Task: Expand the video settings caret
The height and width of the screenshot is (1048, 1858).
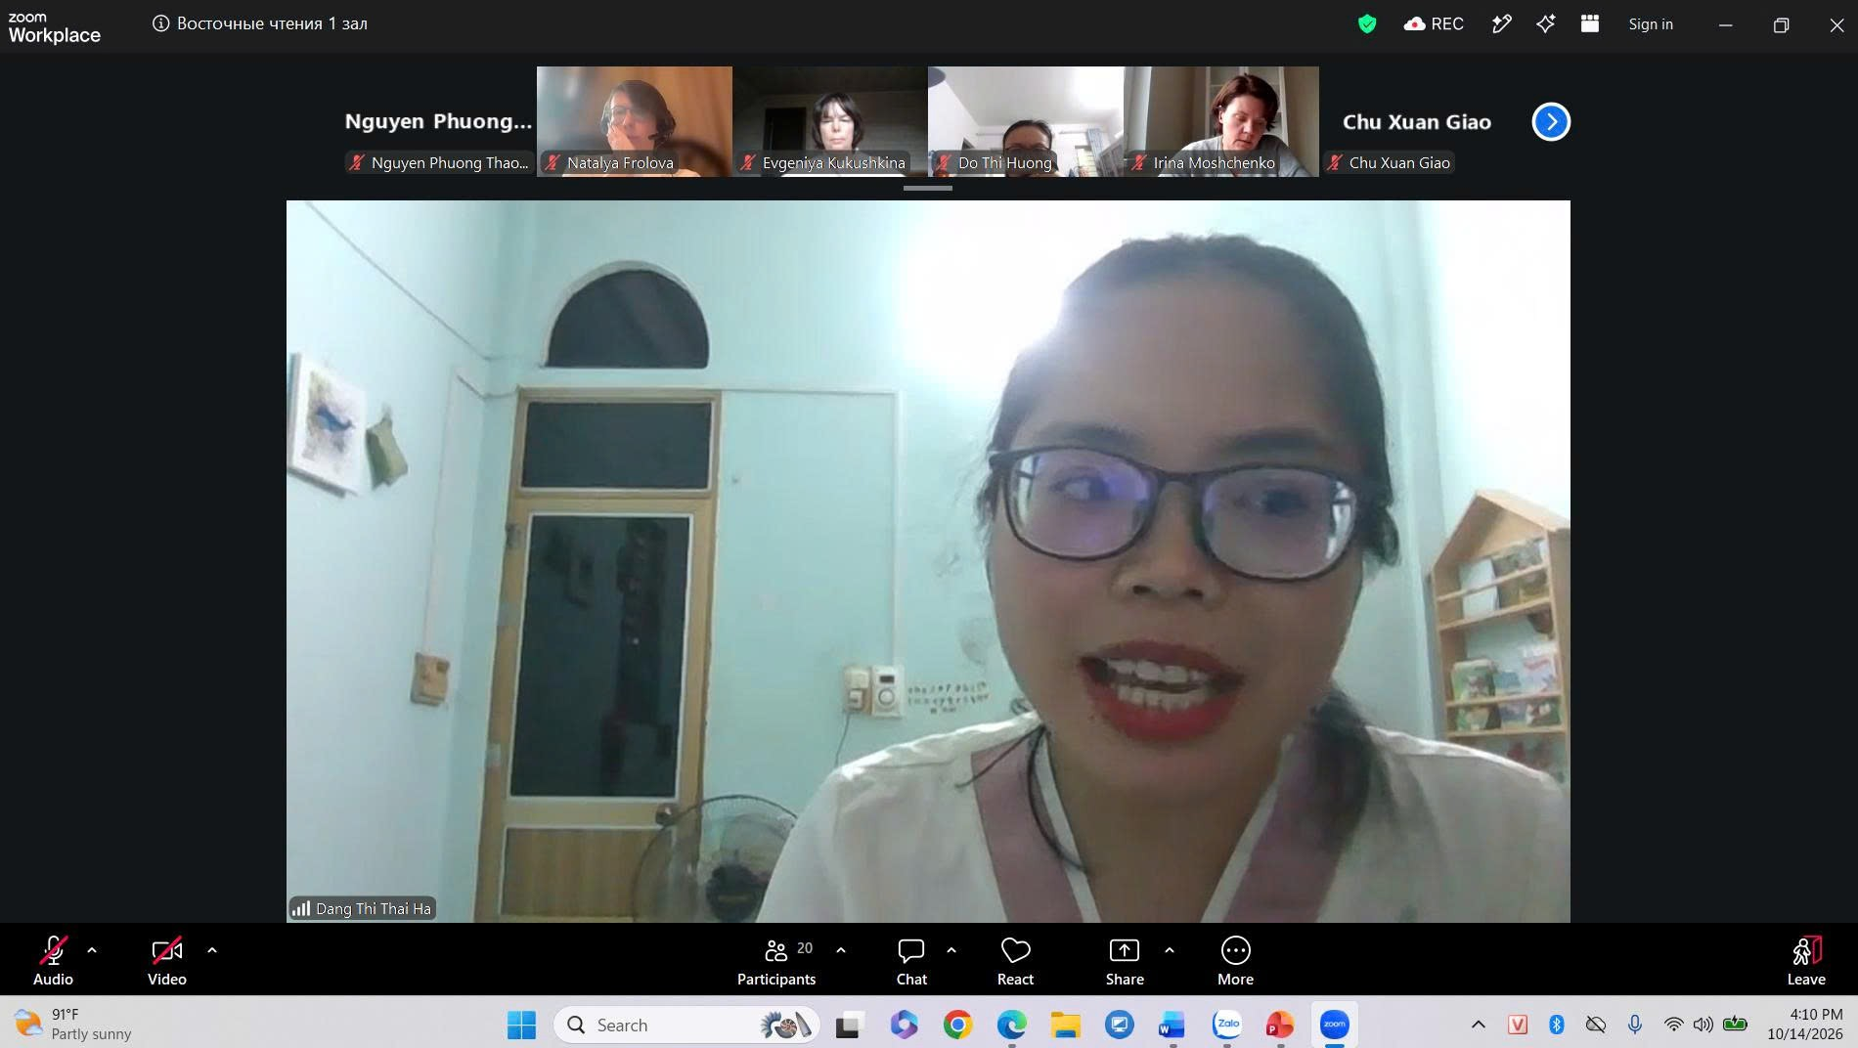Action: (212, 949)
